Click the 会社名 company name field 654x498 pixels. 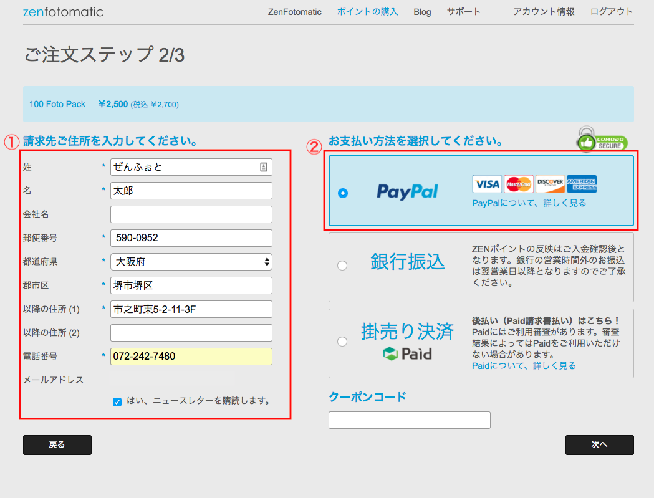(191, 214)
